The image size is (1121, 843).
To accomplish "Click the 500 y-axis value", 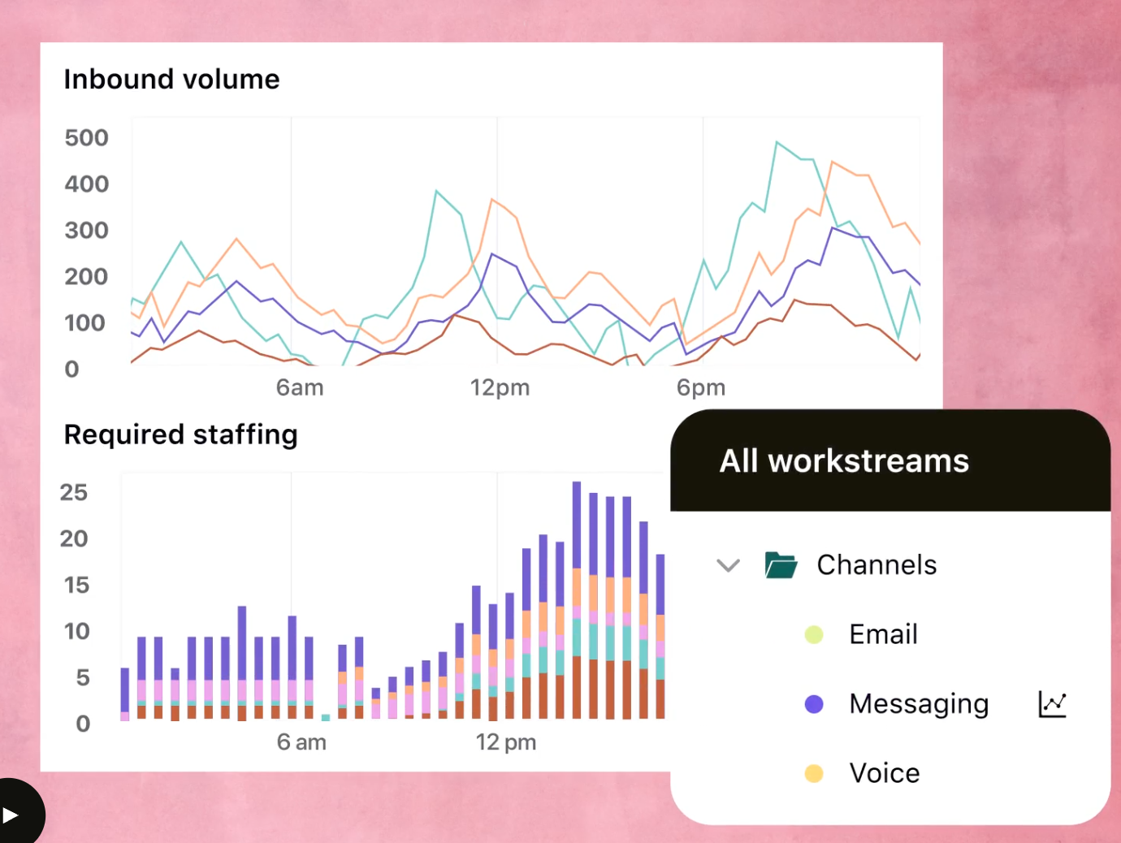I will (87, 138).
